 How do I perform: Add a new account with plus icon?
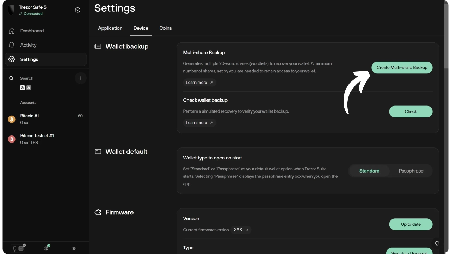(81, 78)
